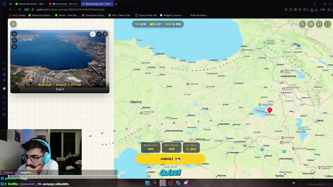Open Türkiye'nin En Büy... bookmark
Image resolution: width=333 pixels, height=187 pixels.
(94, 15)
